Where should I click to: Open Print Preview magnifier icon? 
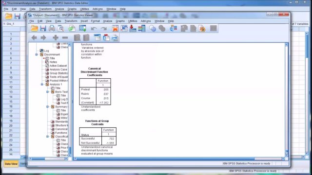click(x=61, y=28)
